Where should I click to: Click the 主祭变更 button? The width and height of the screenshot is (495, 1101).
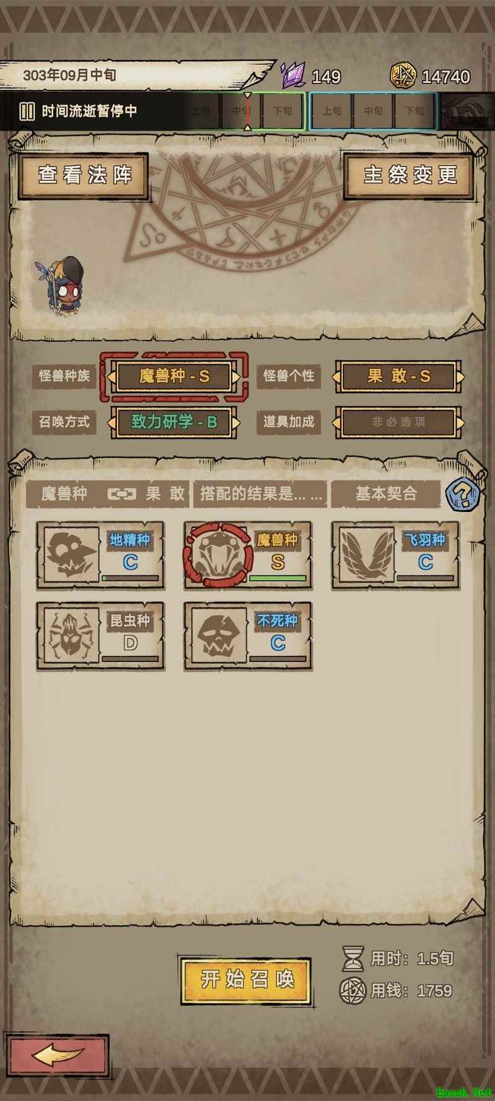pos(409,176)
